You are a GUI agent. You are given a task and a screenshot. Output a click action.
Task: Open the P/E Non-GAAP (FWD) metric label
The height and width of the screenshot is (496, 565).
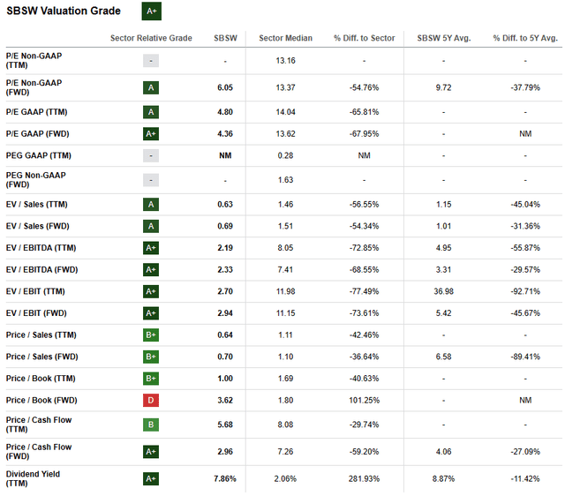click(x=34, y=87)
